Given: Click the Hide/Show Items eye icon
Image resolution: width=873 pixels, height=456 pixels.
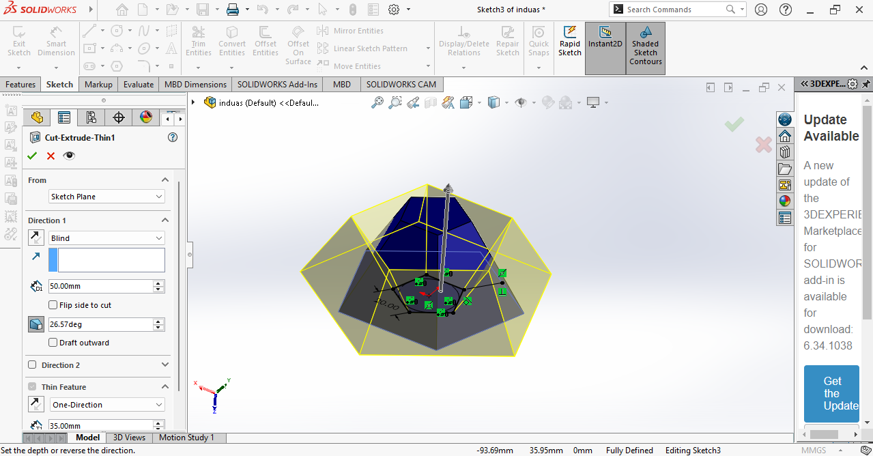Looking at the screenshot, I should click(521, 102).
